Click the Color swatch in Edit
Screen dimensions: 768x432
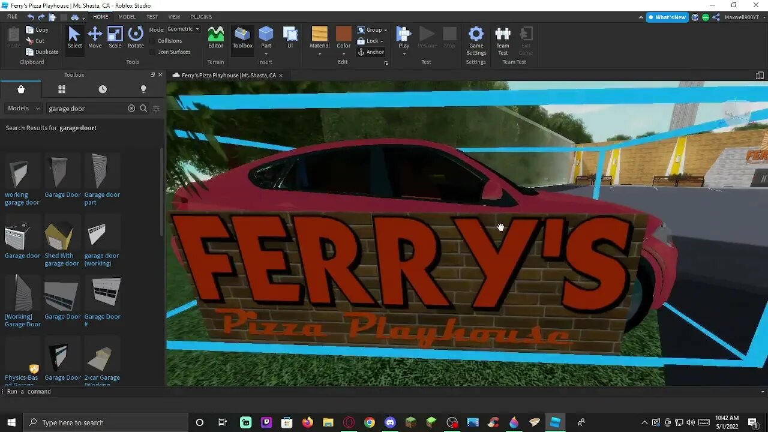[344, 34]
